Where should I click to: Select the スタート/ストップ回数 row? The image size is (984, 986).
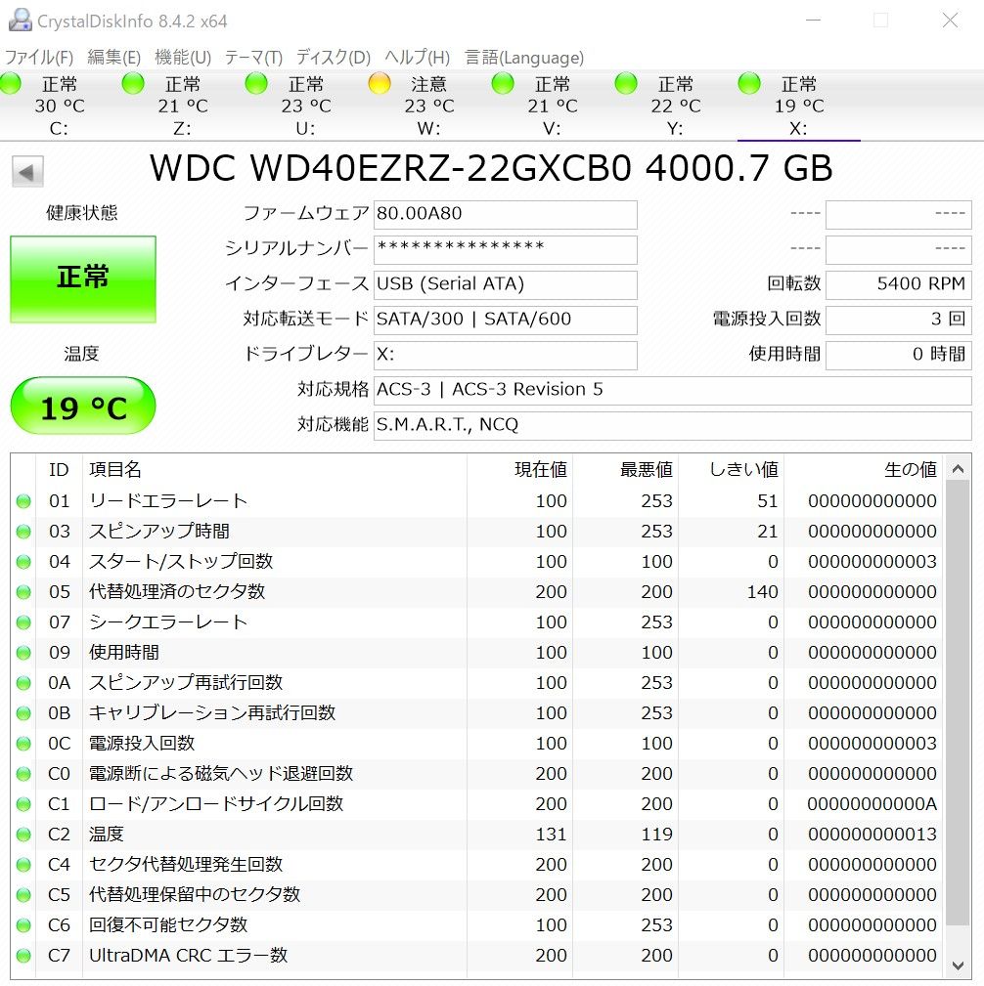coord(477,562)
